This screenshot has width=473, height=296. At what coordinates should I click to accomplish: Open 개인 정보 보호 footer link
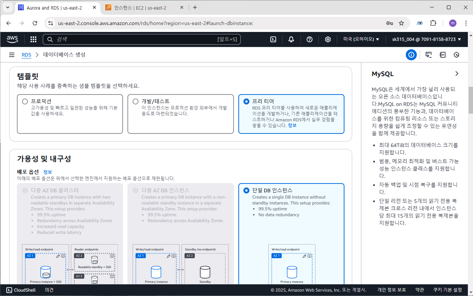(391, 290)
